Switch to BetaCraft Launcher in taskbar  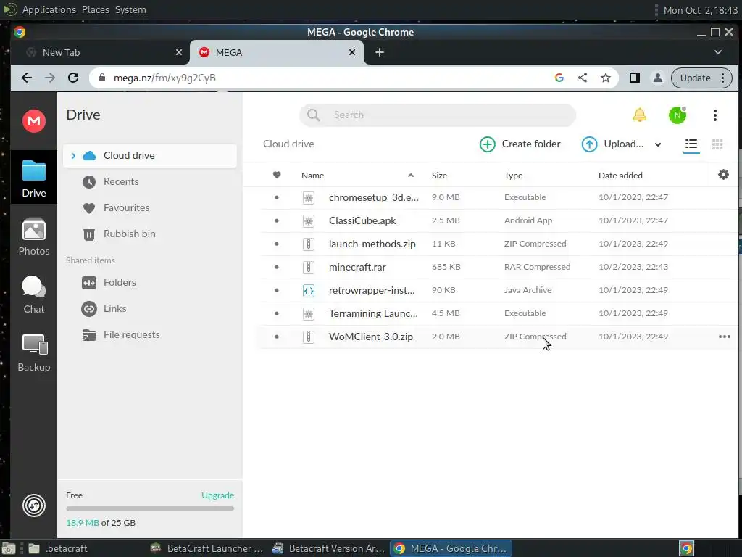tap(207, 548)
